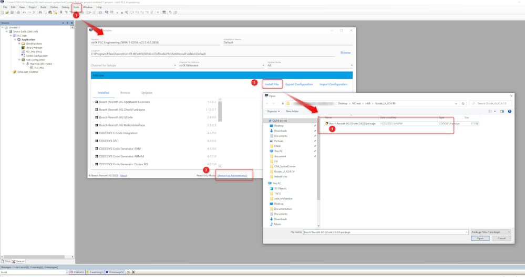Select Task Configuration in device tree
This screenshot has width=525, height=277.
click(x=36, y=60)
